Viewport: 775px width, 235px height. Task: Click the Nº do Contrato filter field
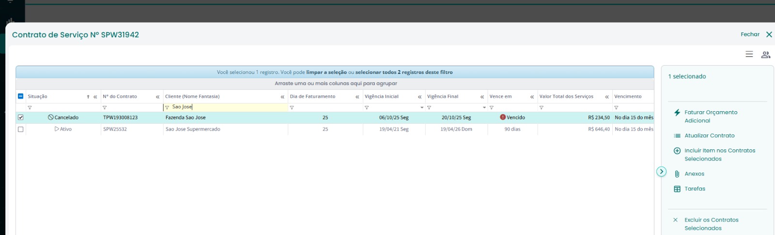click(x=132, y=107)
